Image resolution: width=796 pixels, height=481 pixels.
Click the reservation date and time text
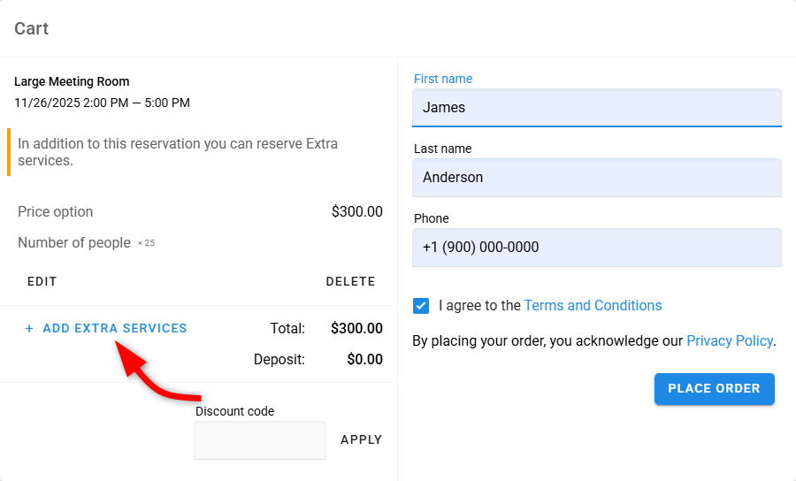click(102, 103)
